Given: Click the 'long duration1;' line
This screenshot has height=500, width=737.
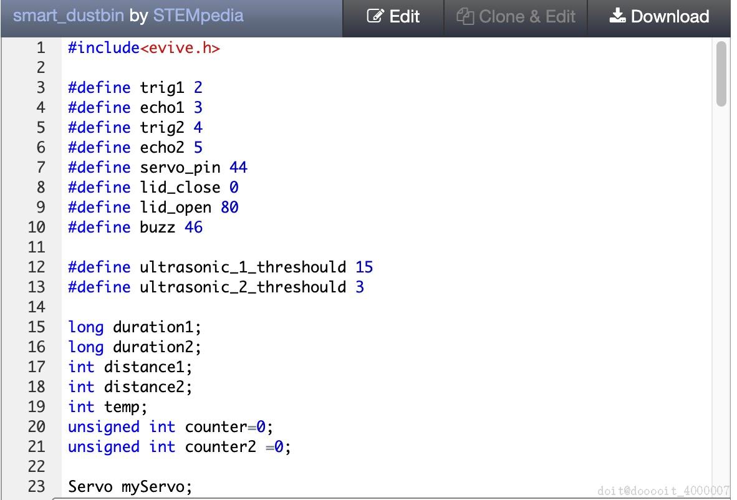Looking at the screenshot, I should pos(135,327).
